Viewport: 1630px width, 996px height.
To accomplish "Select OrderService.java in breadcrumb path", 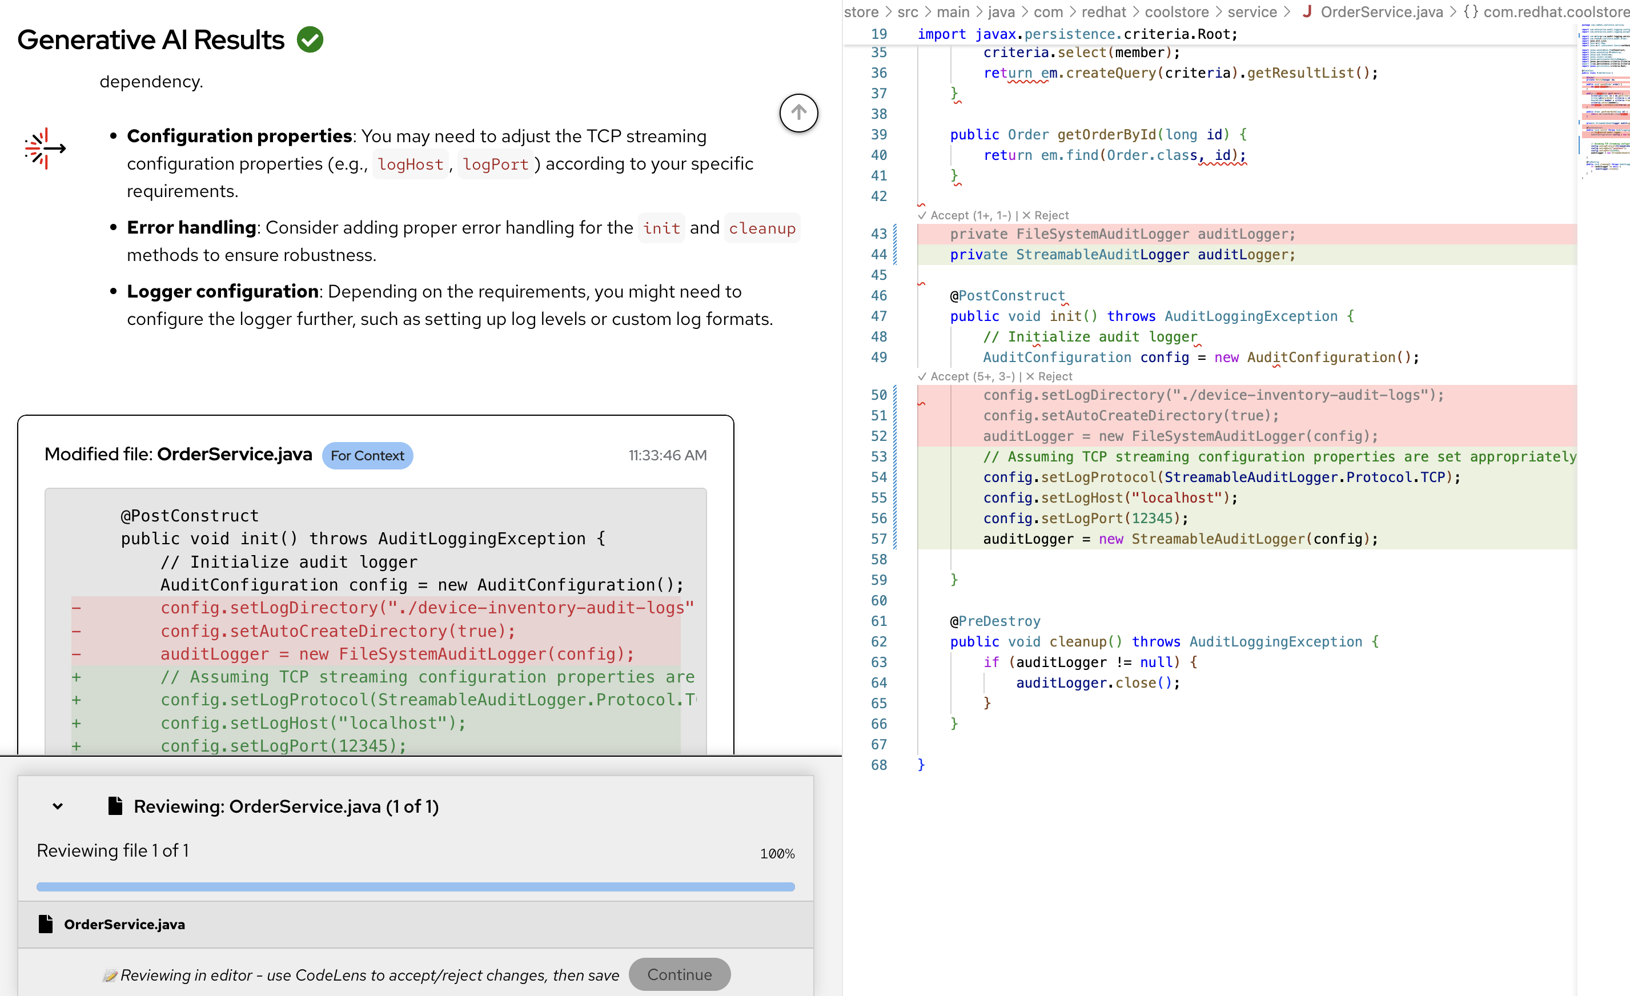I will (1381, 12).
